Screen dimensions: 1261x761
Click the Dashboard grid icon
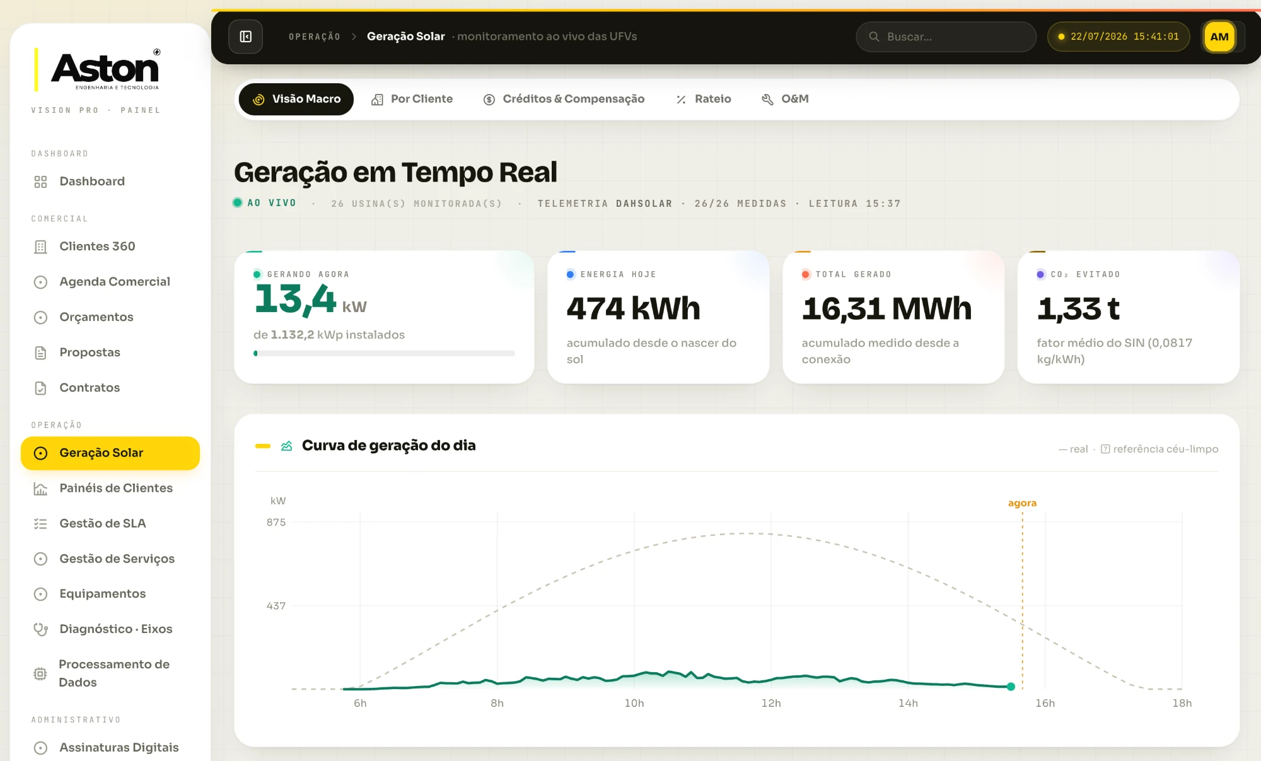click(40, 182)
